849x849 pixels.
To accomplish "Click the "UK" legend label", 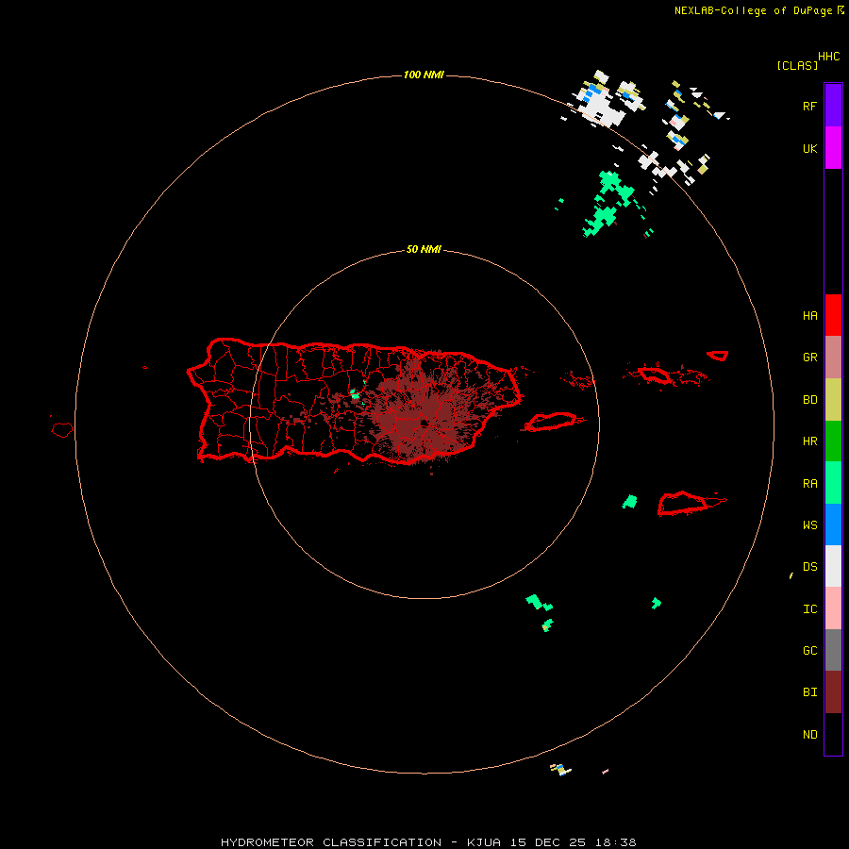I will (x=809, y=148).
